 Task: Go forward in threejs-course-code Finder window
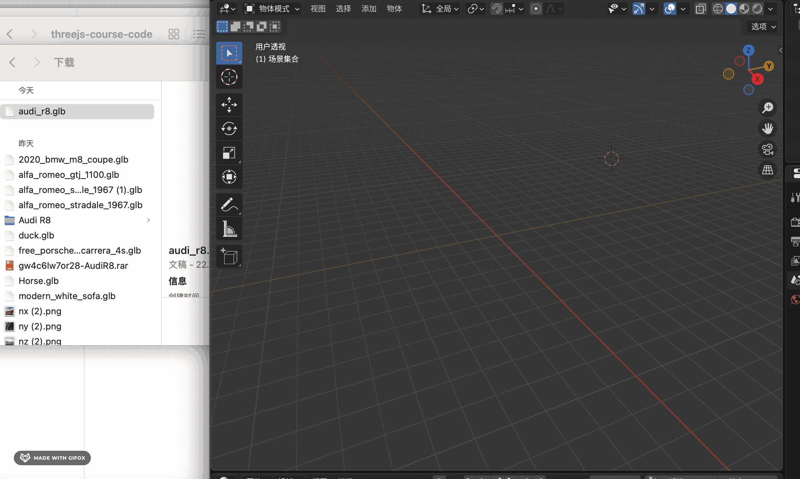click(x=34, y=34)
